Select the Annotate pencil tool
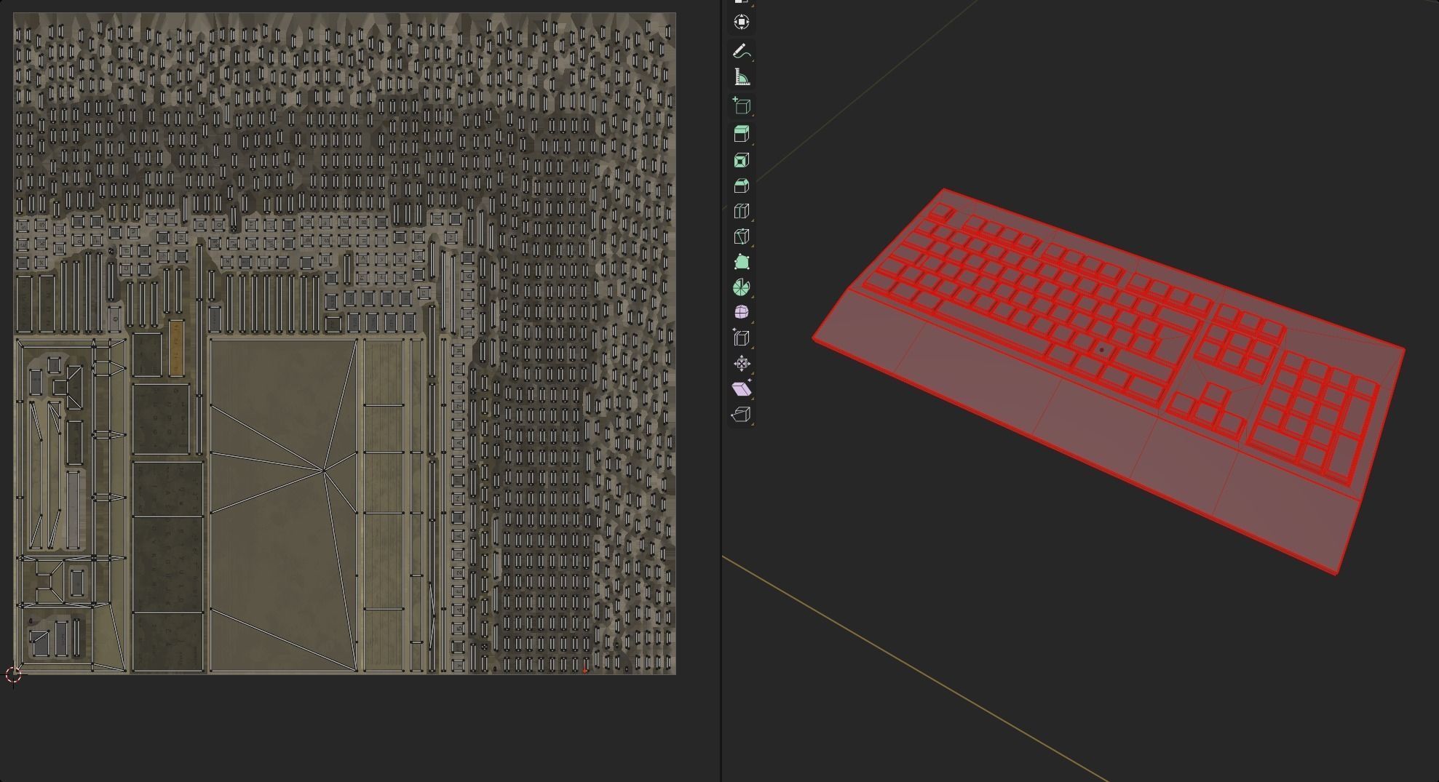 click(741, 51)
